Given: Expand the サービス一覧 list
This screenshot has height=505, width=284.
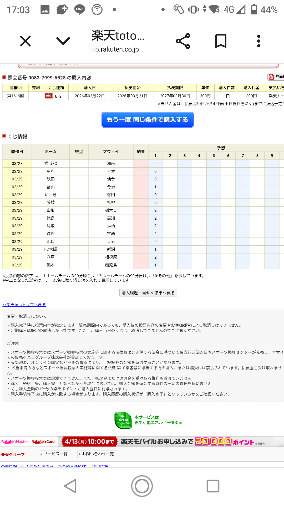Looking at the screenshot, I should click(54, 454).
